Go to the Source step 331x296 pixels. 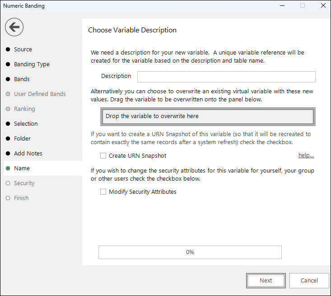click(23, 49)
